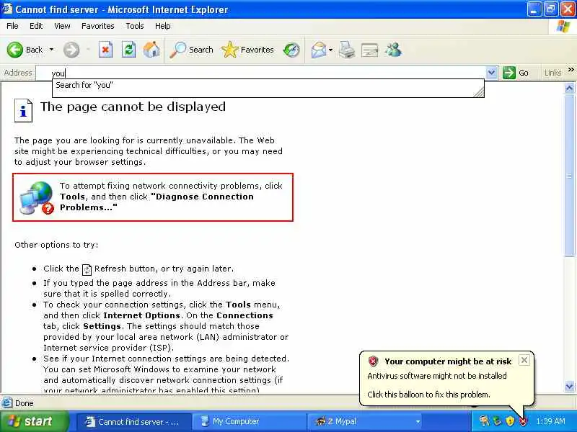The height and width of the screenshot is (432, 577).
Task: Click the vertical scrollbar down arrow
Action: click(x=570, y=387)
